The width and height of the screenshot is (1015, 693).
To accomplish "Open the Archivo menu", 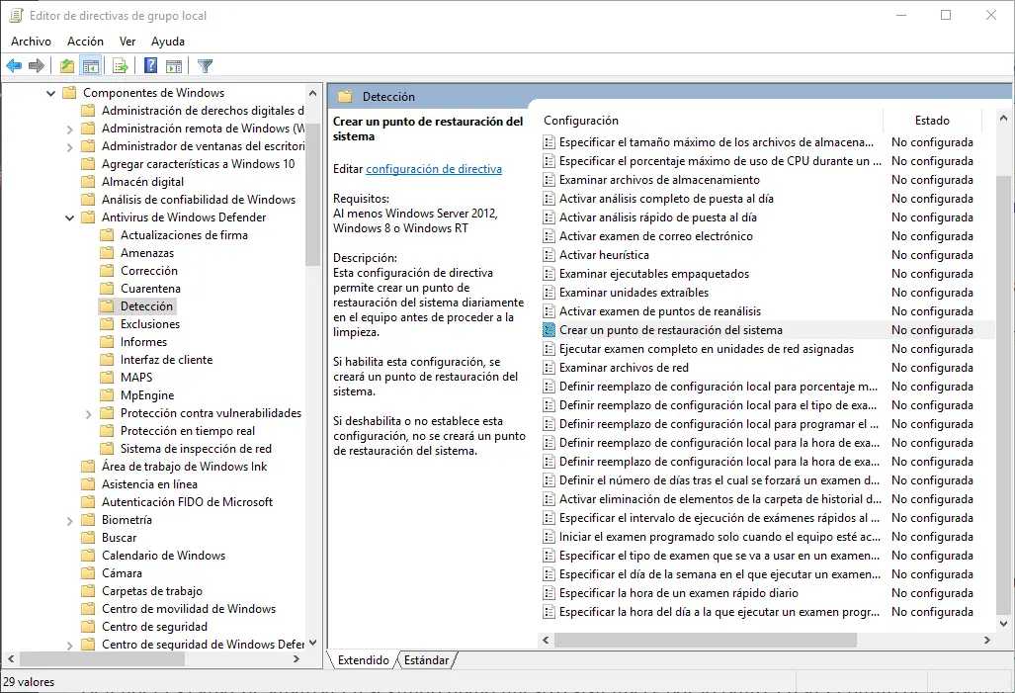I will [x=31, y=42].
